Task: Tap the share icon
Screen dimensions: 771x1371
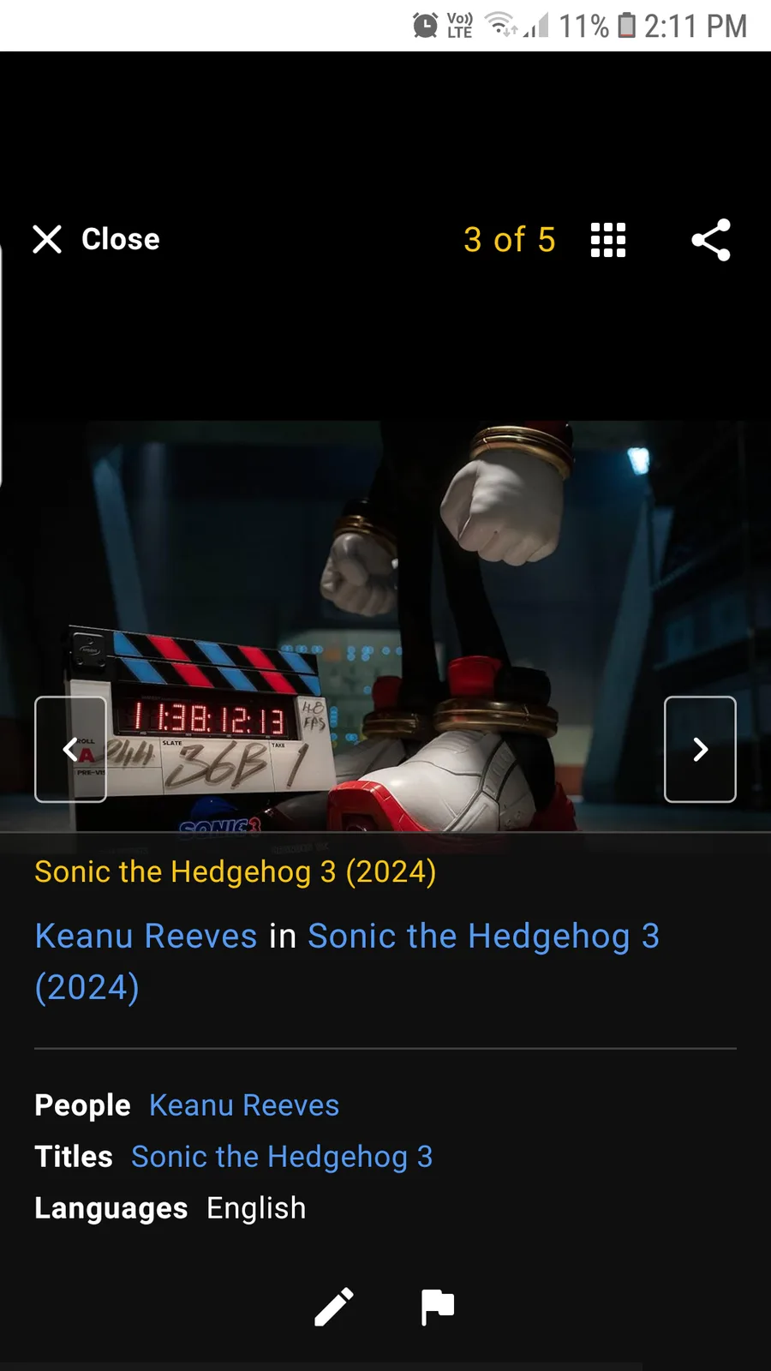Action: coord(711,240)
